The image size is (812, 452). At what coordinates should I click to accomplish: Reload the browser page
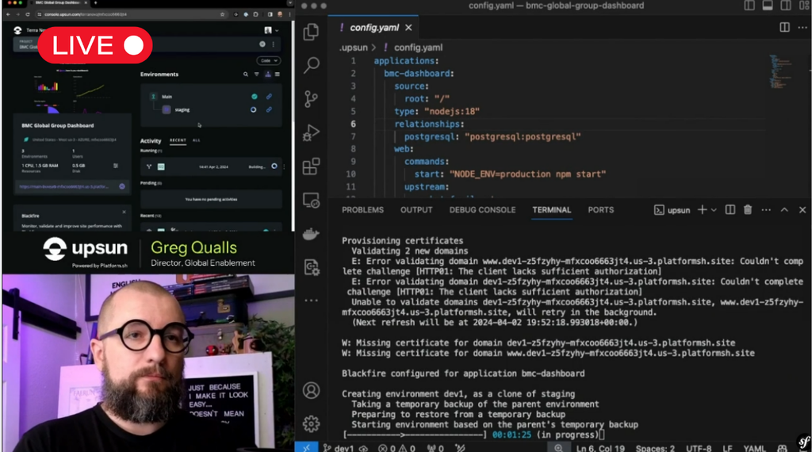[x=28, y=14]
